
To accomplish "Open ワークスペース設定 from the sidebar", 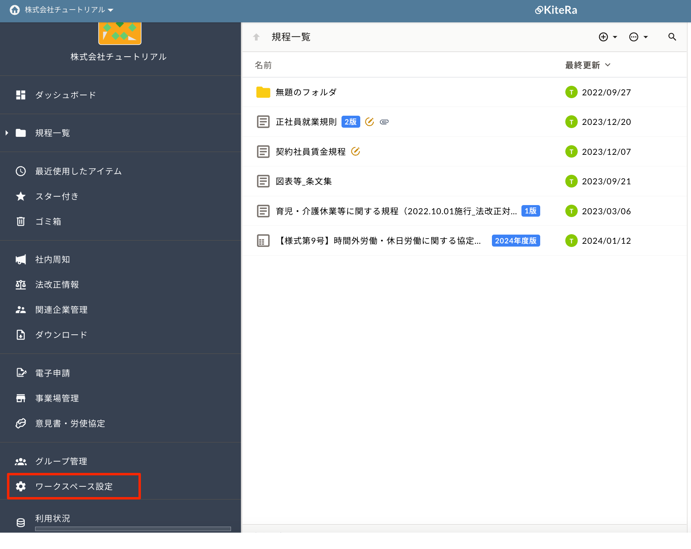I will pos(74,486).
